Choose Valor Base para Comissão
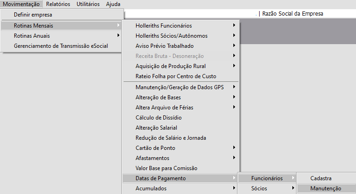 point(166,168)
